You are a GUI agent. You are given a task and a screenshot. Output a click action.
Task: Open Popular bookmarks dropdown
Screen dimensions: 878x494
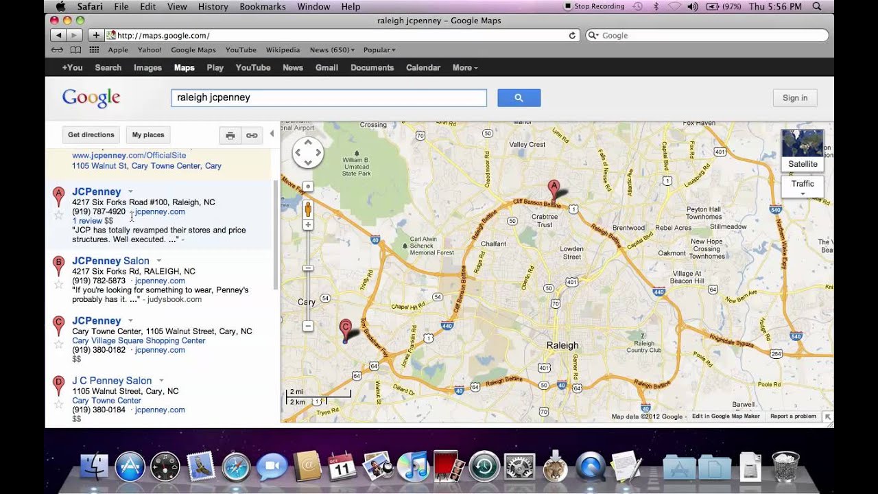click(379, 50)
